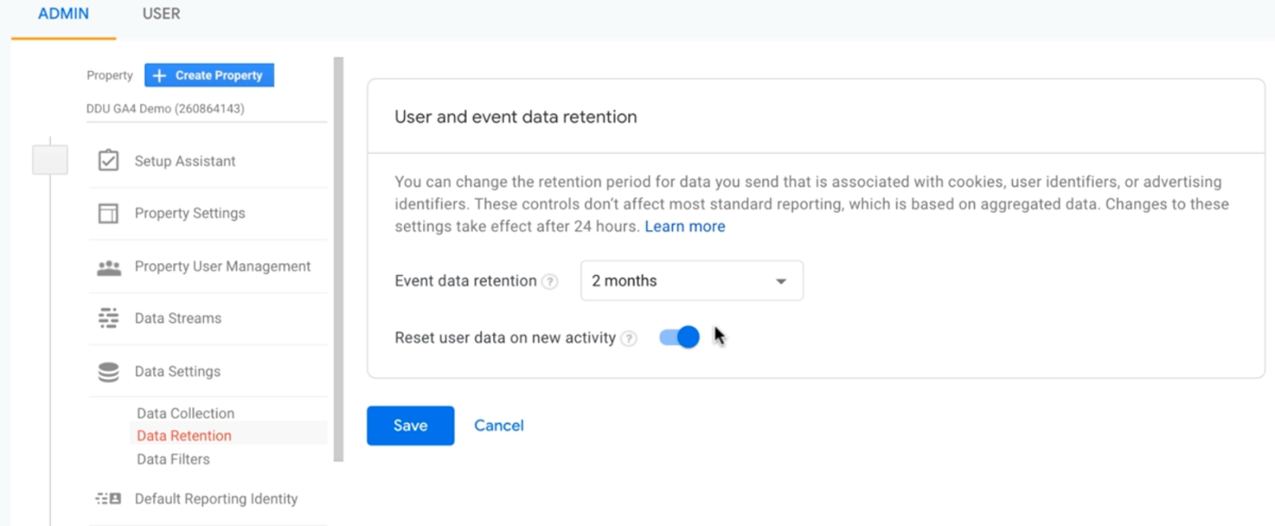Screen dimensions: 1275x526
Task: Click the Data Streams icon
Action: pyautogui.click(x=108, y=318)
